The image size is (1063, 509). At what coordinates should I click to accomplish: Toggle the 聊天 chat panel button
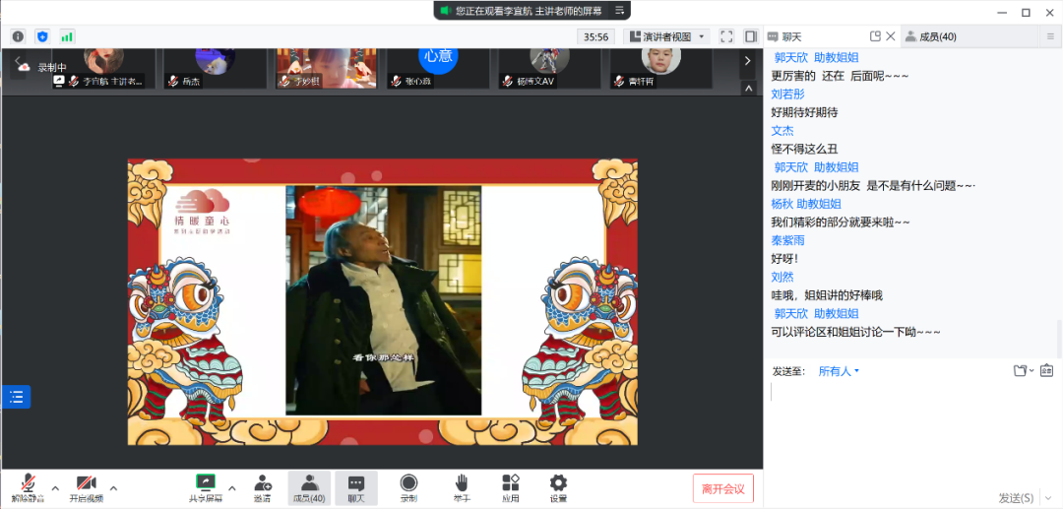coord(356,488)
